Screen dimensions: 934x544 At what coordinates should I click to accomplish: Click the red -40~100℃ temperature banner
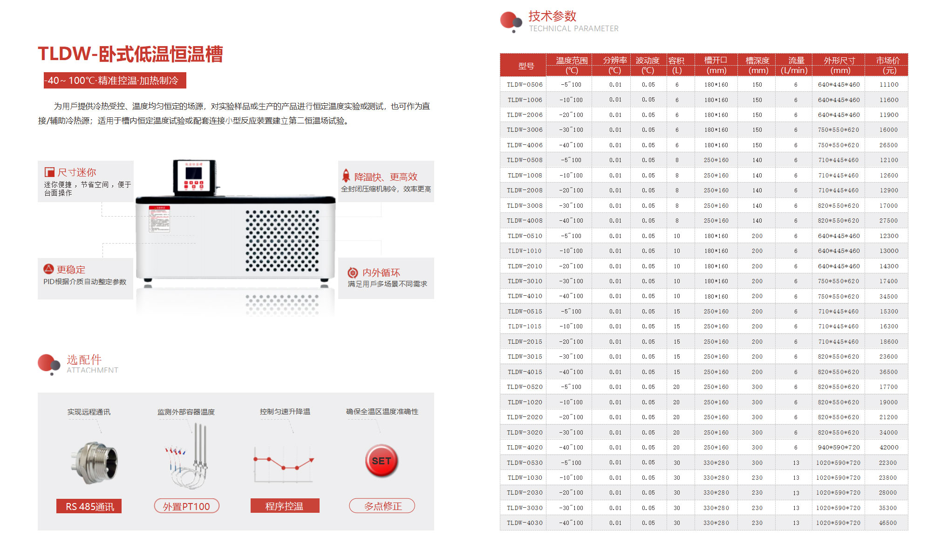[x=115, y=81]
